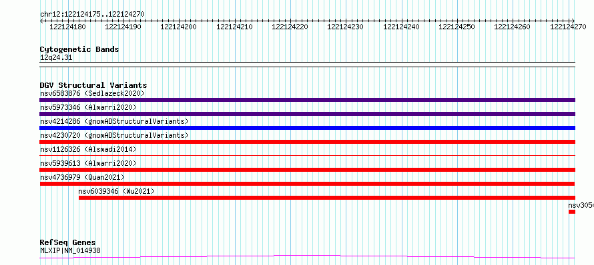
Task: Select the blue nsv4214286 feature bar
Action: (307, 128)
